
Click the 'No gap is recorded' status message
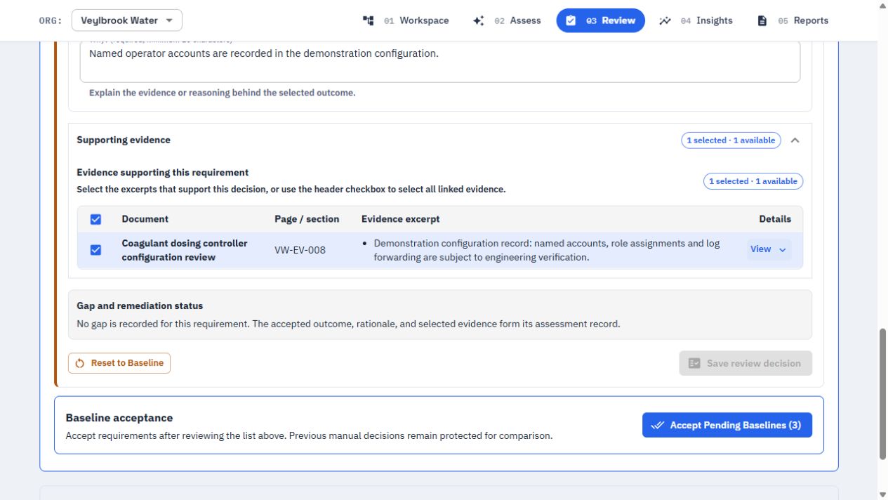click(x=348, y=324)
